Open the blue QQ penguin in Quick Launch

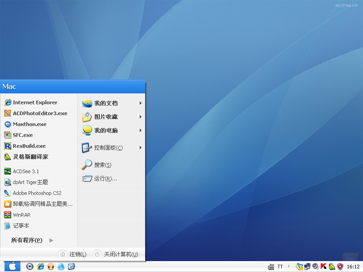pos(61,267)
